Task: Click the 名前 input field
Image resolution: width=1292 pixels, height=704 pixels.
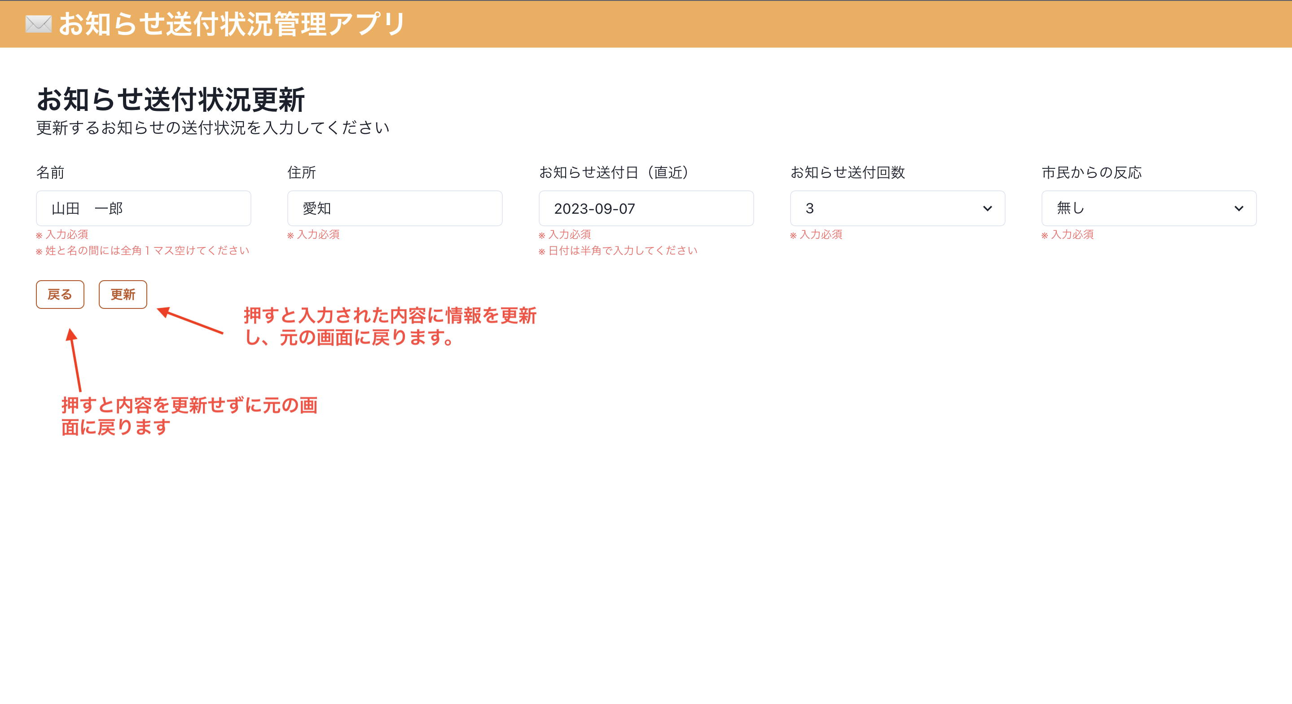Action: click(144, 208)
